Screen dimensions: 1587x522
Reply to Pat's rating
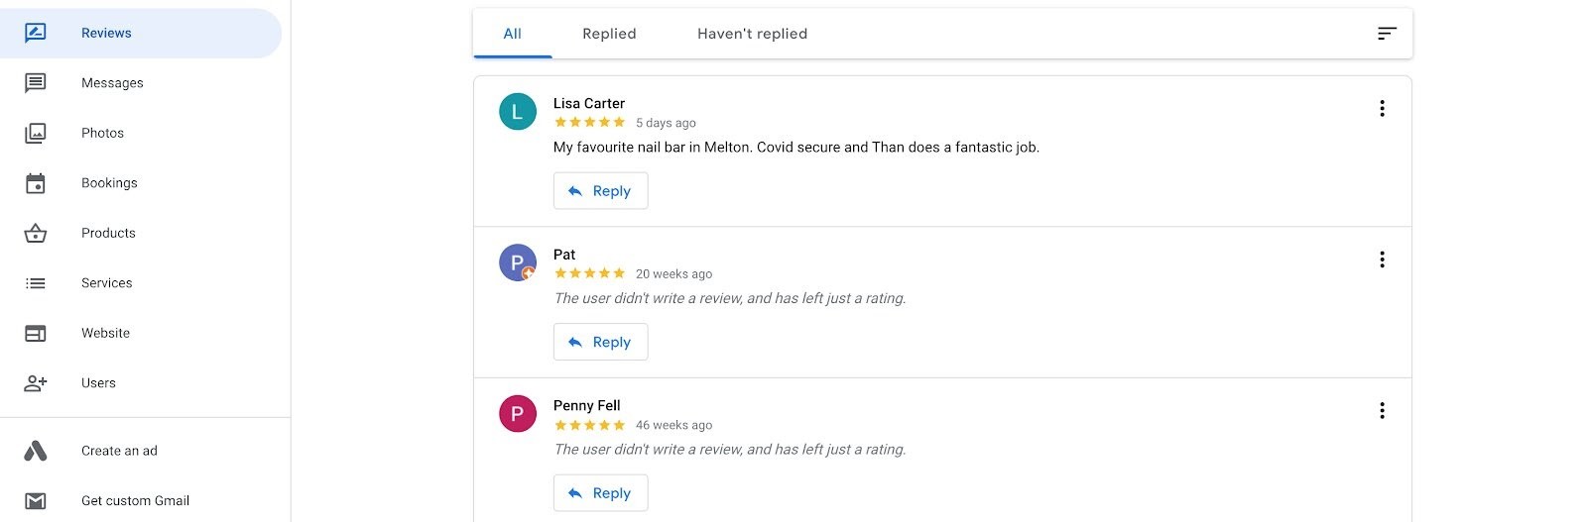600,342
